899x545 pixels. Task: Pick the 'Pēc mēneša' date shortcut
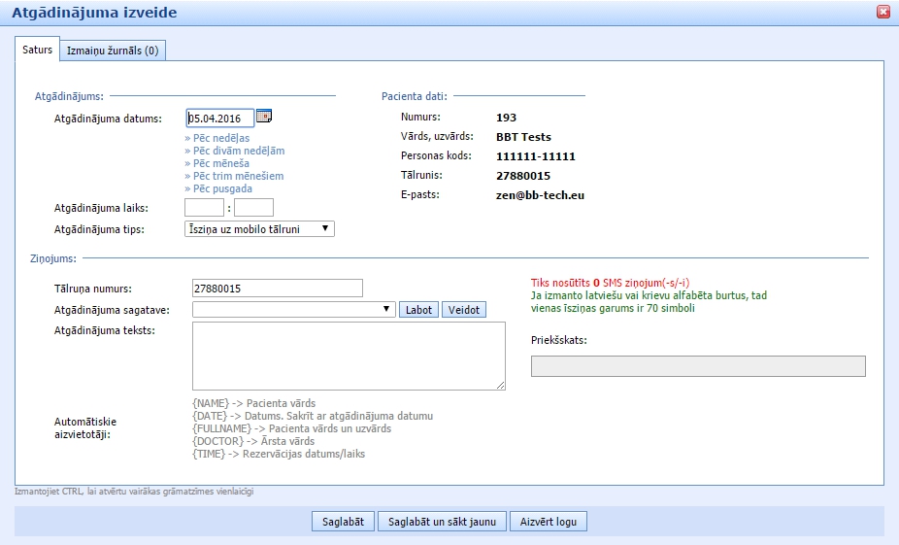point(216,163)
